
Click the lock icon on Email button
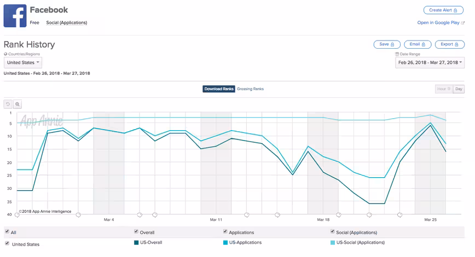(424, 44)
